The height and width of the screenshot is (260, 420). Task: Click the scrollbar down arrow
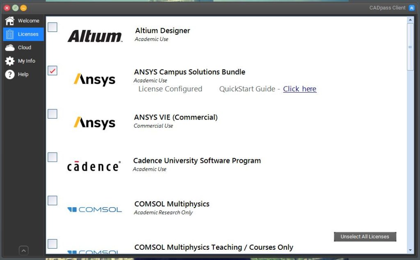click(410, 250)
